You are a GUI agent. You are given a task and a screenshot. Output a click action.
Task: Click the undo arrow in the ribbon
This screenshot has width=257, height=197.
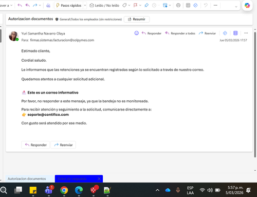(206, 6)
